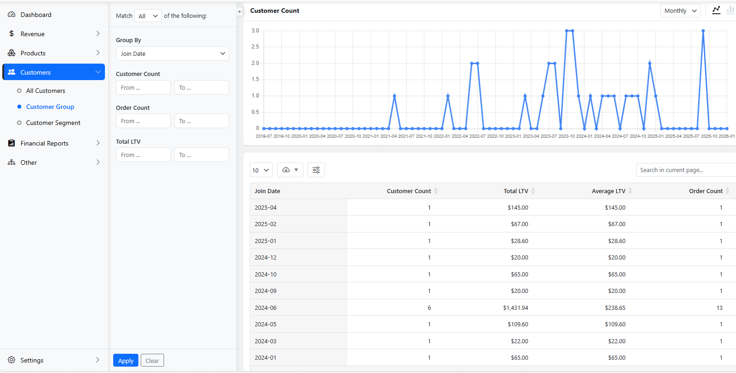Select Customer Segment in sidebar
Viewport: 736px width, 373px height.
pyautogui.click(x=53, y=123)
